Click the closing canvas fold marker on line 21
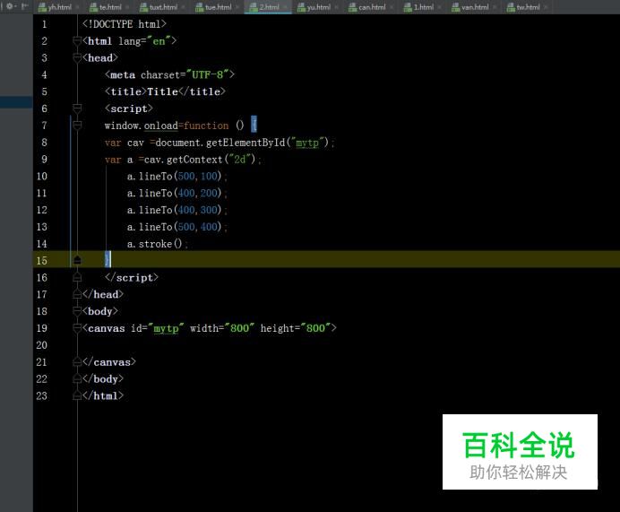The width and height of the screenshot is (620, 512). [x=77, y=361]
